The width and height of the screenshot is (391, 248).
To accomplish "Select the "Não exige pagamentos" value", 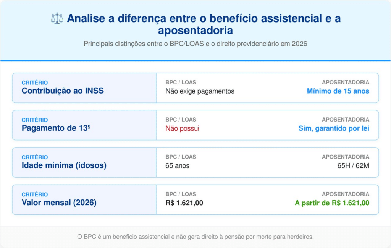I will point(200,91).
